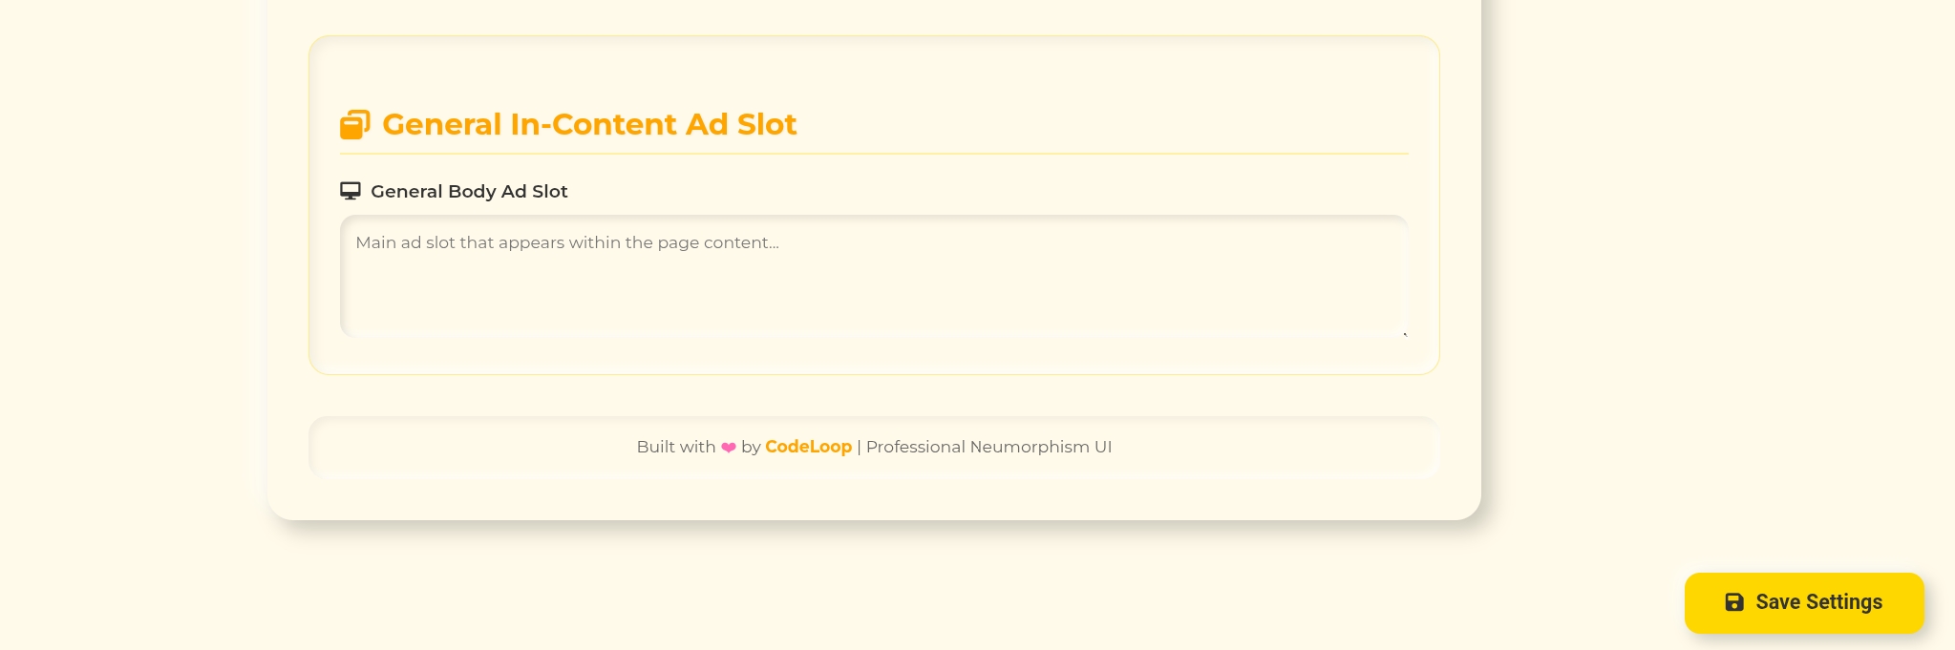Screen dimensions: 1955x650
Task: Focus the General Body Ad Slot text area
Action: [873, 286]
